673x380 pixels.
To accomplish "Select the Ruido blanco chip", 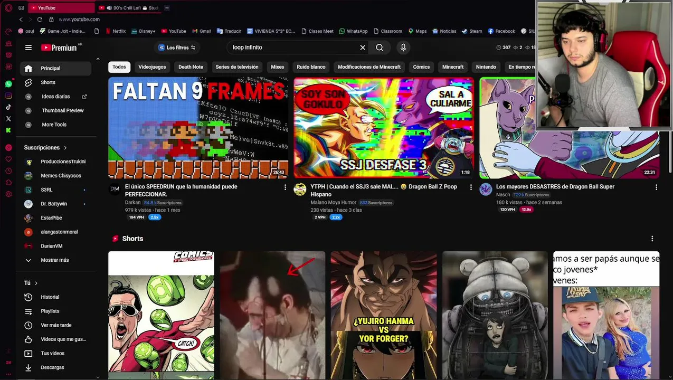I will 311,67.
